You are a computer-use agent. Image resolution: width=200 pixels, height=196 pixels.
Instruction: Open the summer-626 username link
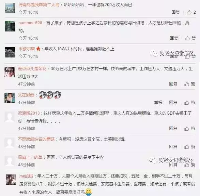click(30, 23)
